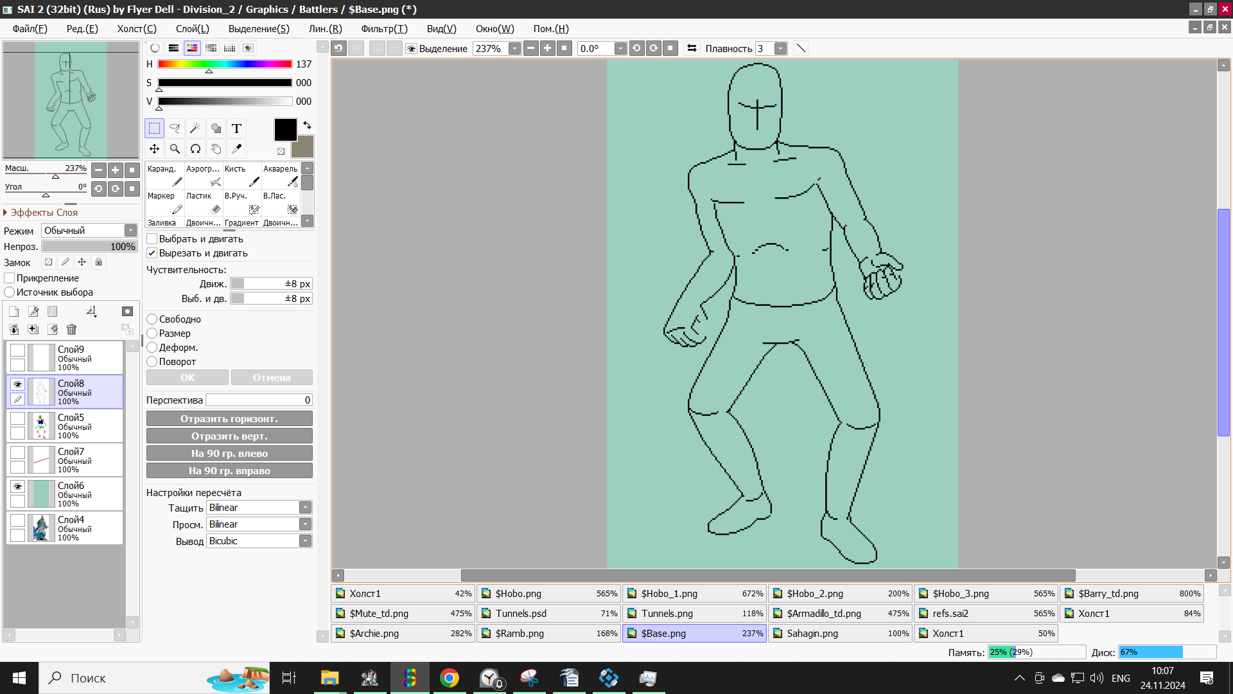This screenshot has width=1233, height=694.
Task: Click the delete layer trash icon
Action: click(x=71, y=330)
